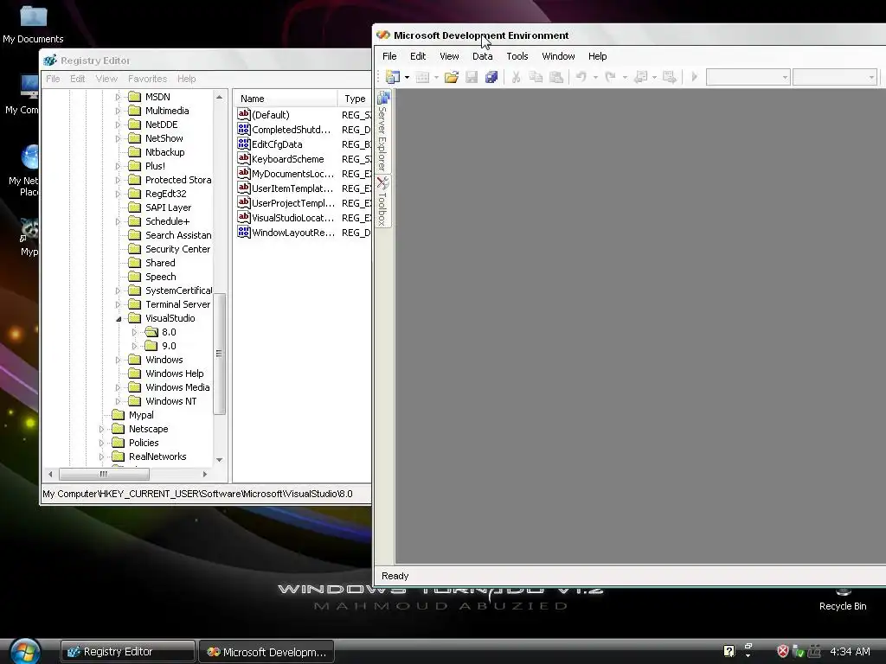
Task: Click the Navigate Backward toolbar icon
Action: pyautogui.click(x=641, y=77)
